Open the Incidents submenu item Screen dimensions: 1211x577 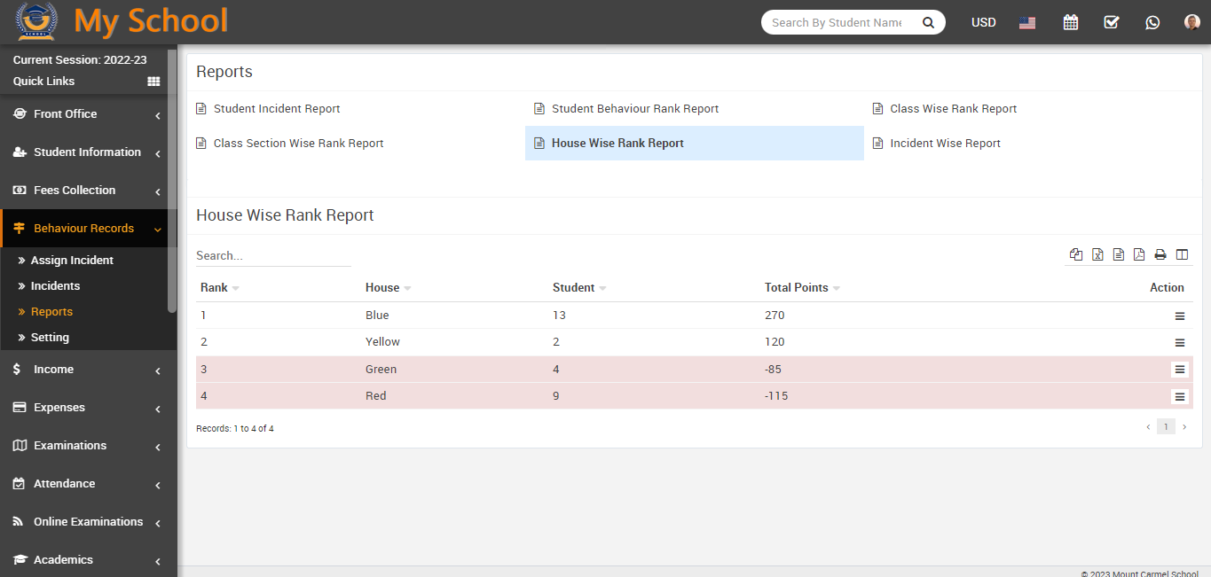55,286
